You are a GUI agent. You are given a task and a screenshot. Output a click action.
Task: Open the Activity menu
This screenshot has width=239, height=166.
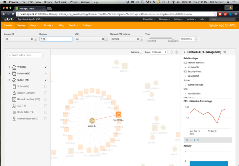point(191,19)
